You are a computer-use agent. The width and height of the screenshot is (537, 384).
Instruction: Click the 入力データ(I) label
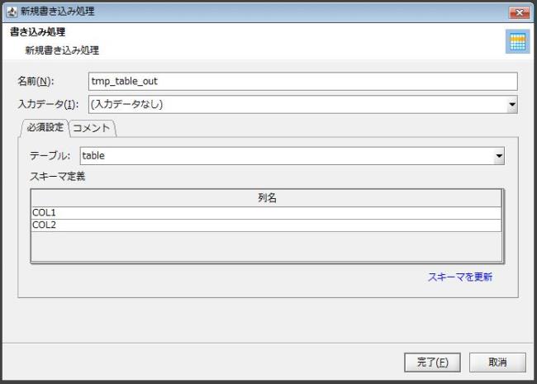48,105
